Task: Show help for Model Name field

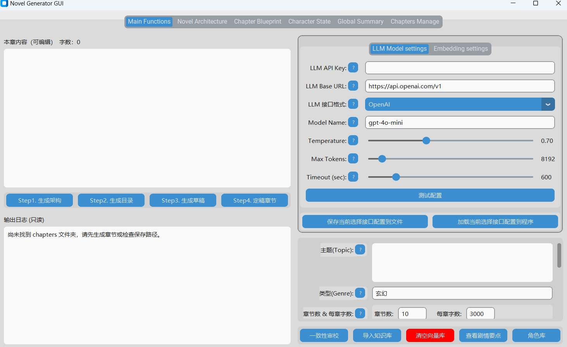Action: click(353, 122)
